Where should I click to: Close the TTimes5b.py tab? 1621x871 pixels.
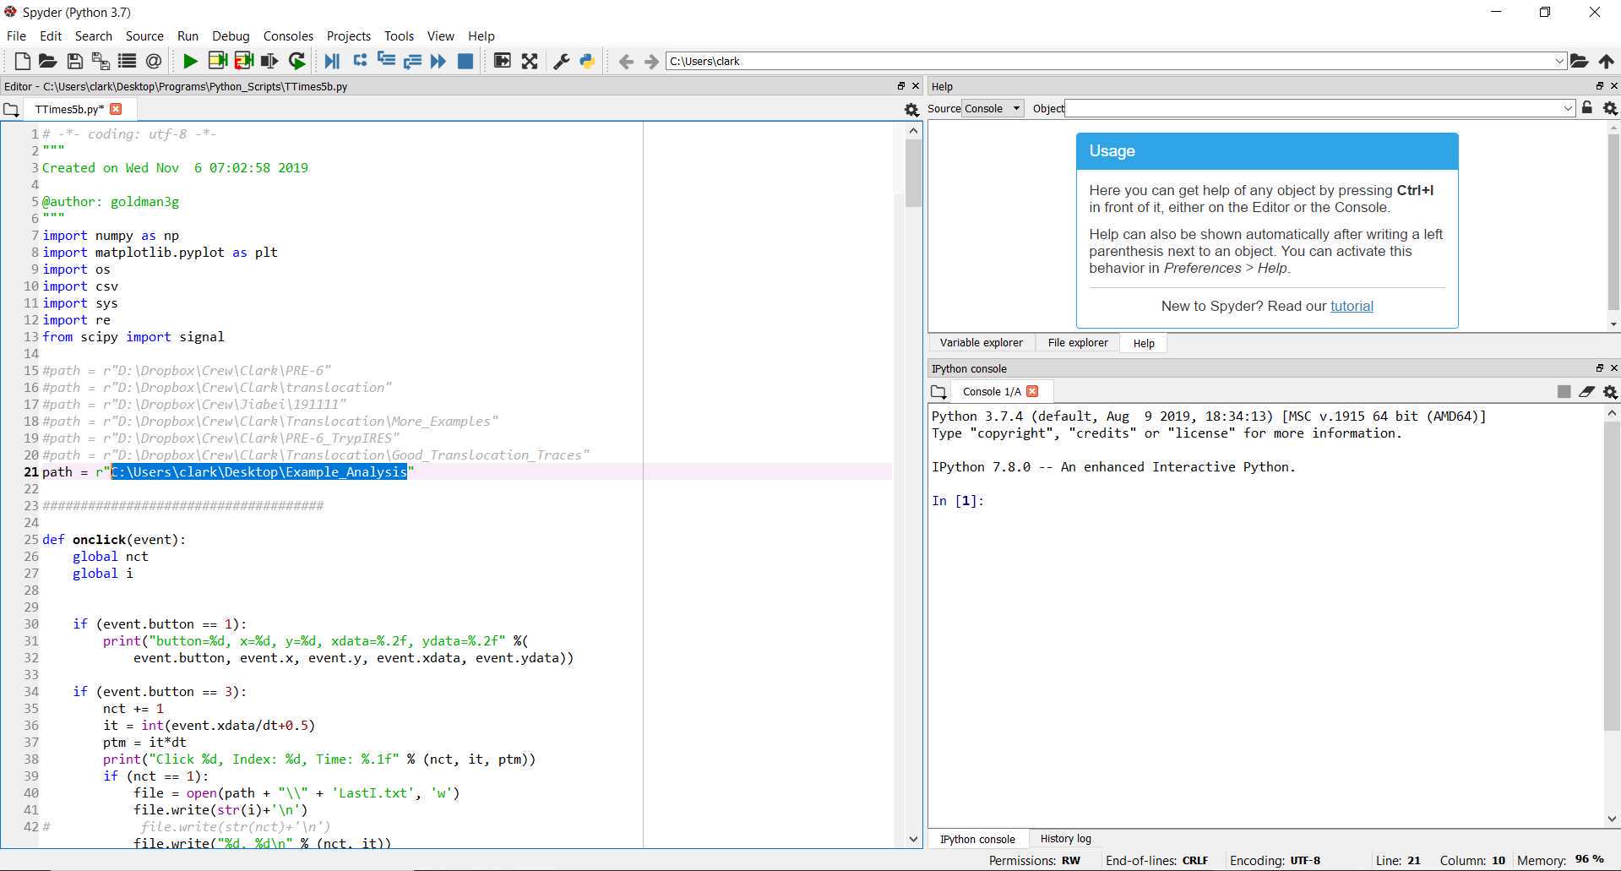pyautogui.click(x=116, y=109)
